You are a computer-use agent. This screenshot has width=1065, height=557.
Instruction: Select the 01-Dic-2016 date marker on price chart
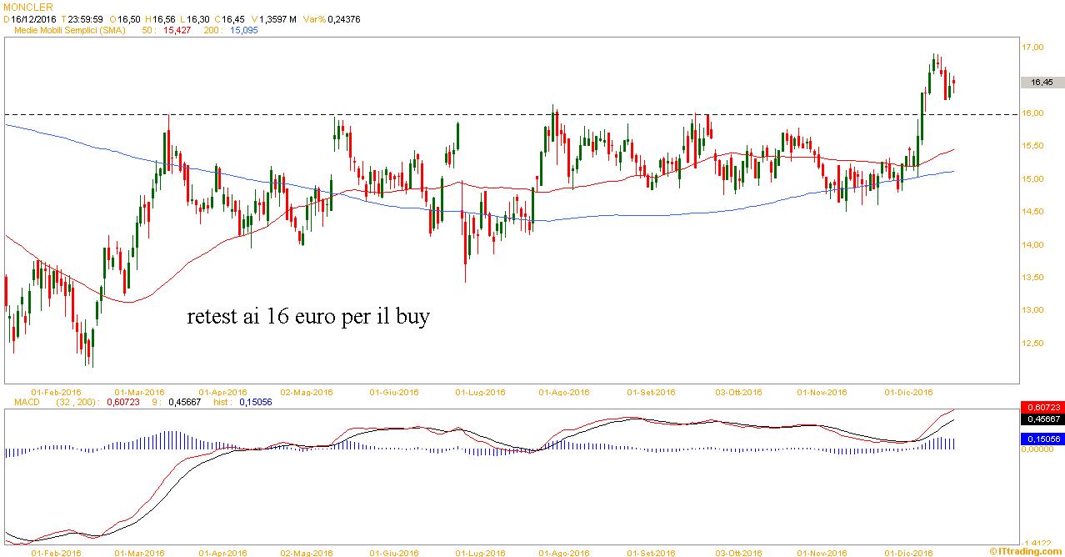point(908,392)
